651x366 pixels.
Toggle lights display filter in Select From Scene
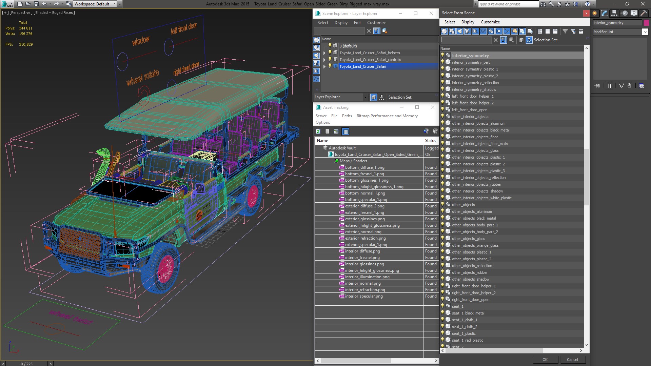pos(460,31)
